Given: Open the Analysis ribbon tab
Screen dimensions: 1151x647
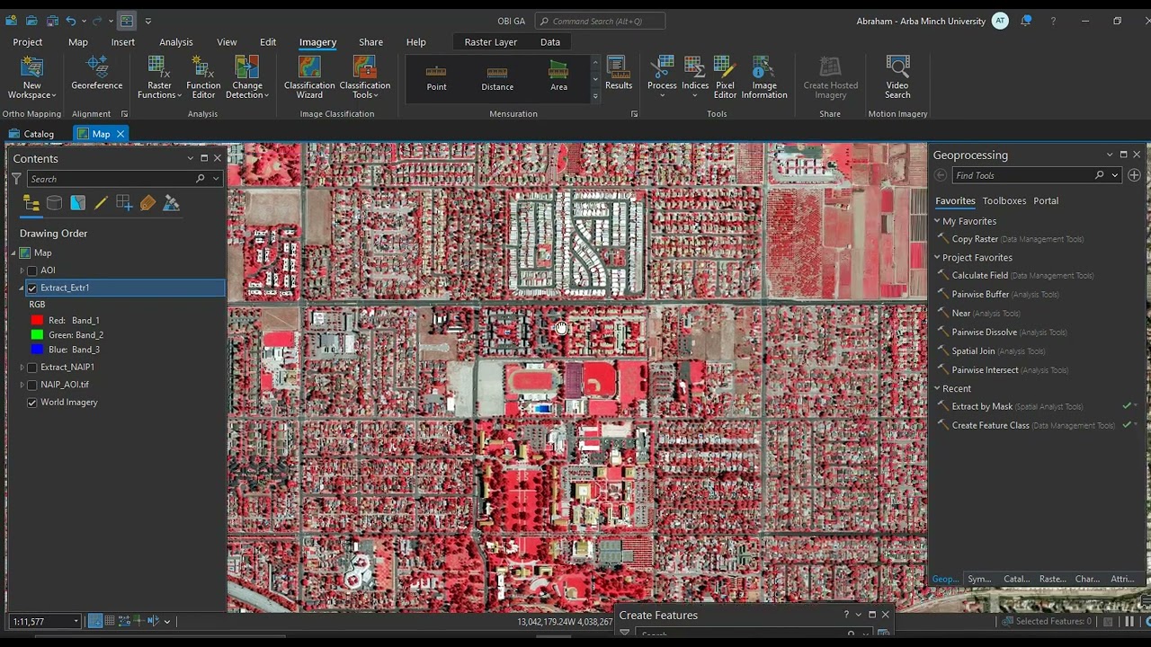Looking at the screenshot, I should (176, 42).
